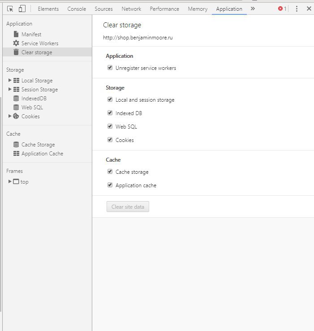Click the shop.benjaminmoore.ru URL text
Image resolution: width=314 pixels, height=331 pixels.
point(138,38)
